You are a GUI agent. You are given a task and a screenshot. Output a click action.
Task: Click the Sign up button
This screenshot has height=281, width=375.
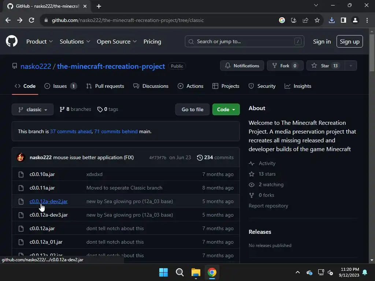pyautogui.click(x=350, y=41)
